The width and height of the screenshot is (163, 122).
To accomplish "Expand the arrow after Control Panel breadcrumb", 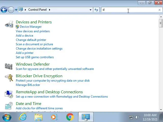I will [x=50, y=10].
